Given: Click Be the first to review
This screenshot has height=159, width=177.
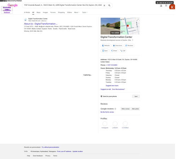Looking at the screenshot, I should pos(107,112).
